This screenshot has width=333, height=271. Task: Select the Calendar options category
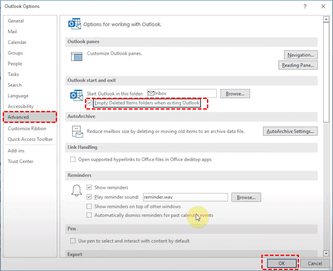30,42
